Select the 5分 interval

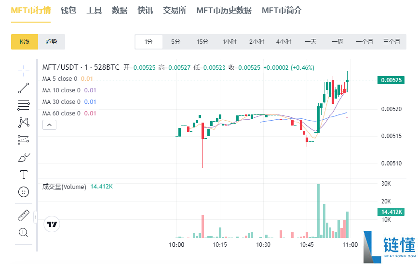click(x=175, y=42)
